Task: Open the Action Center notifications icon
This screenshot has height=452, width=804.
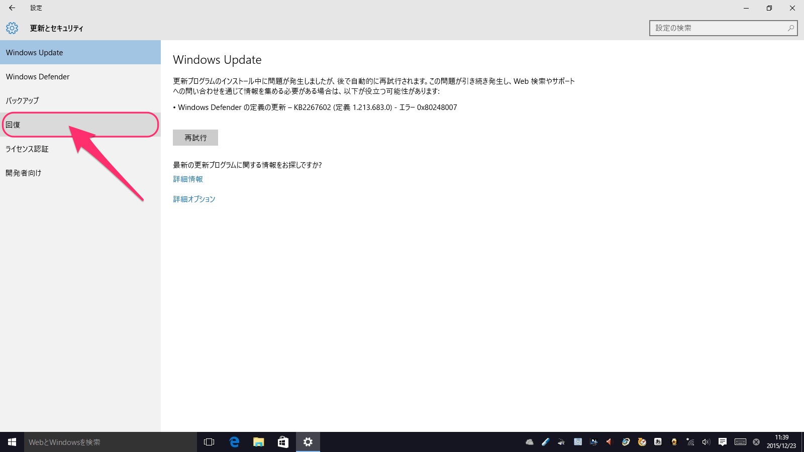Action: [723, 442]
